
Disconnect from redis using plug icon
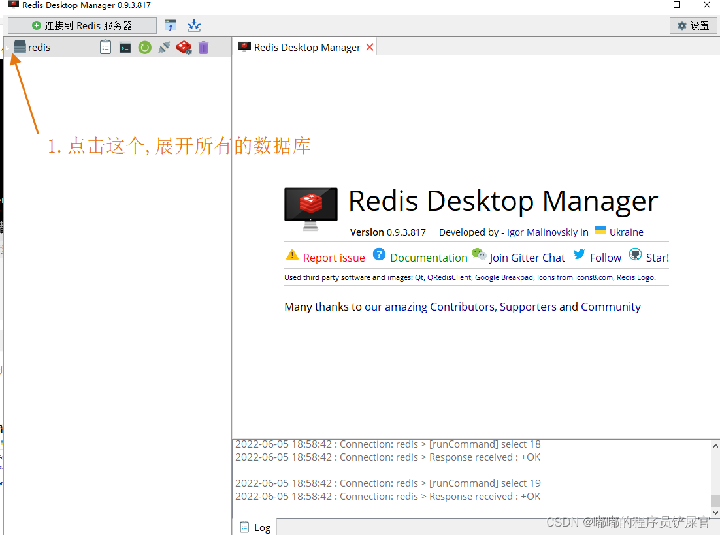click(164, 47)
